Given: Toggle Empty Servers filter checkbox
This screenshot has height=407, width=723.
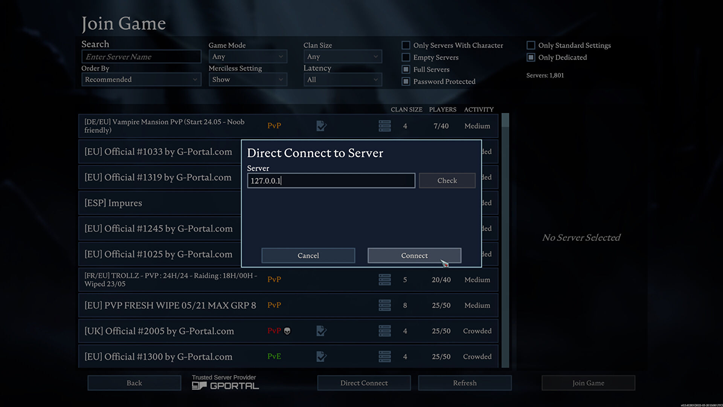Looking at the screenshot, I should pyautogui.click(x=406, y=57).
